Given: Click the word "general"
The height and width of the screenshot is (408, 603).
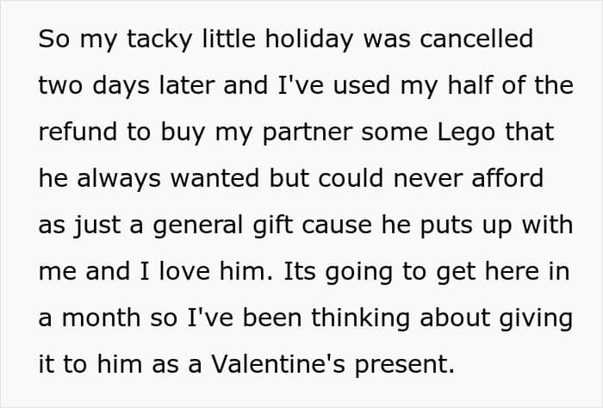Looking at the screenshot, I should 199,225.
